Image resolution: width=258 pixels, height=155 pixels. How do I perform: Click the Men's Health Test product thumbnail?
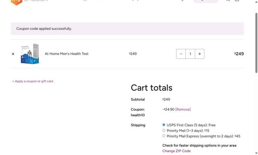[30, 54]
